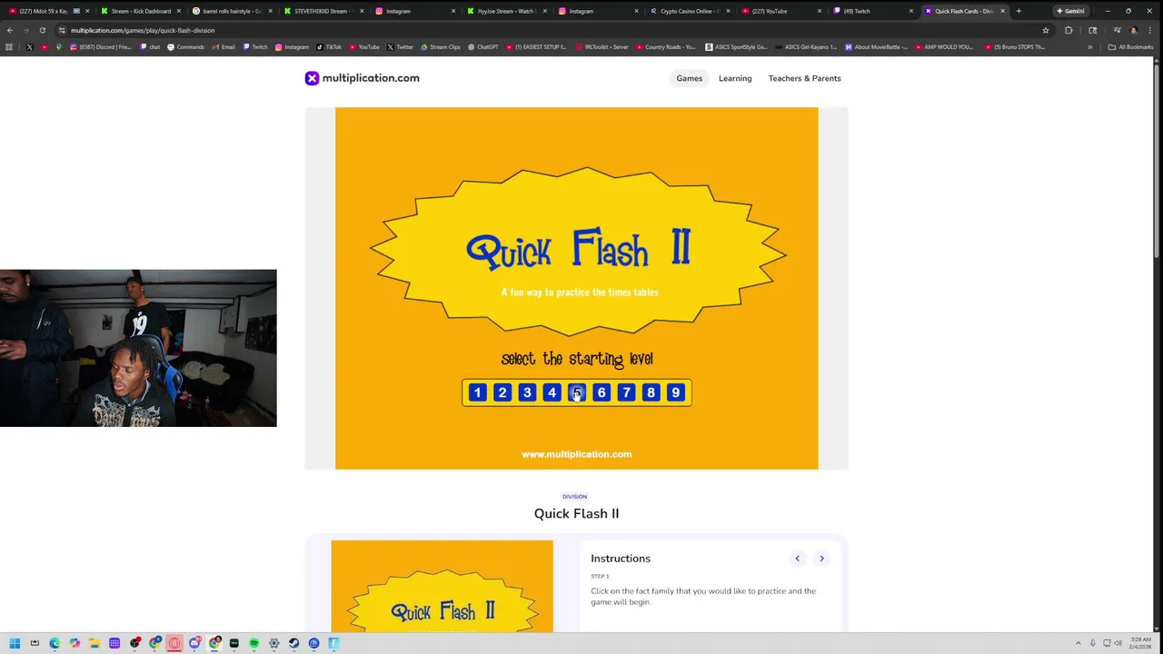1163x654 pixels.
Task: Open the X bookmark icon
Action: click(x=30, y=47)
